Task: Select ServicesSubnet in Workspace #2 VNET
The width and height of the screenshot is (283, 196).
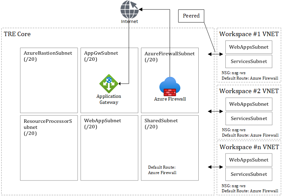Action: coord(249,118)
